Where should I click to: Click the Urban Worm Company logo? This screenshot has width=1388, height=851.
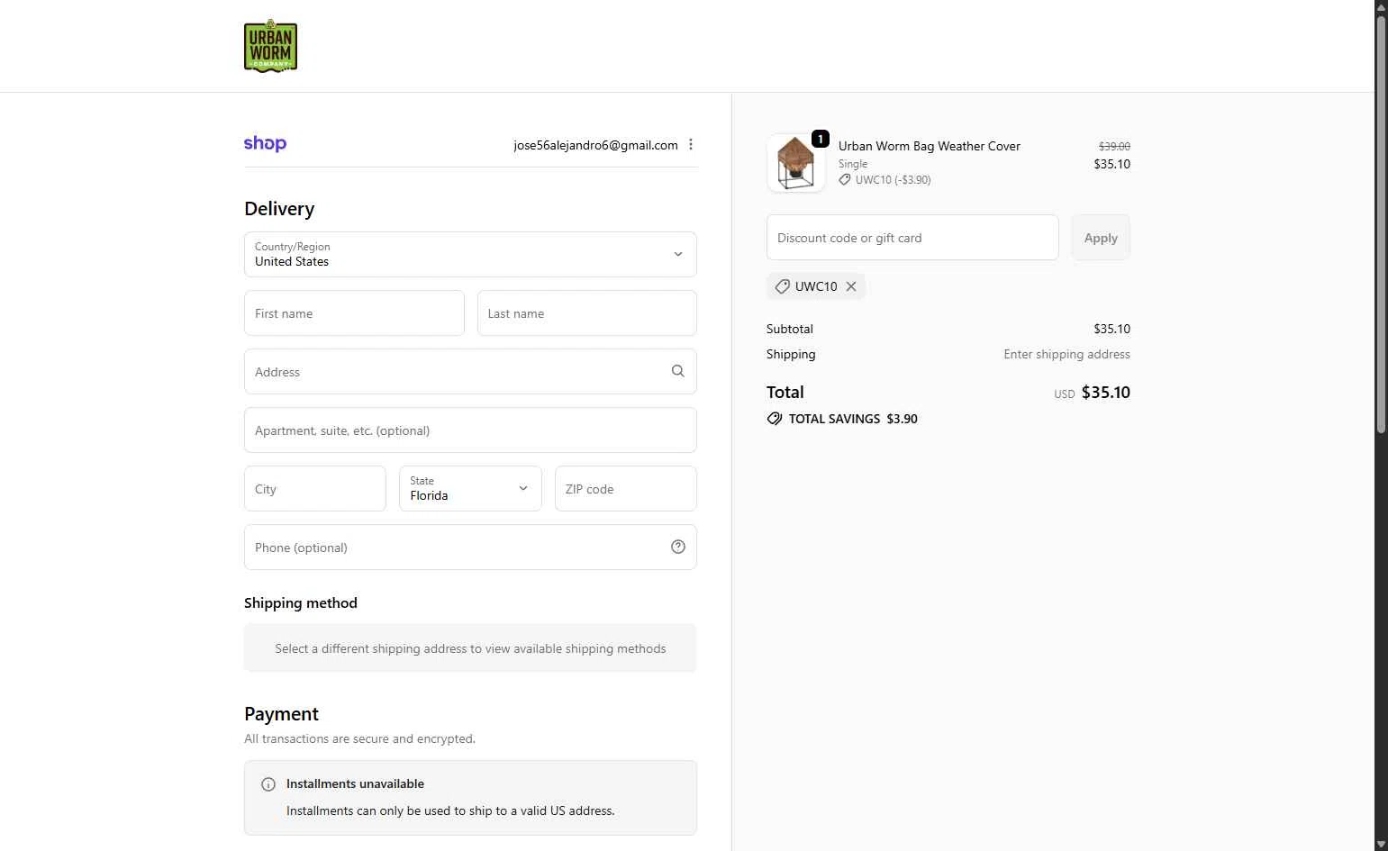(x=270, y=46)
